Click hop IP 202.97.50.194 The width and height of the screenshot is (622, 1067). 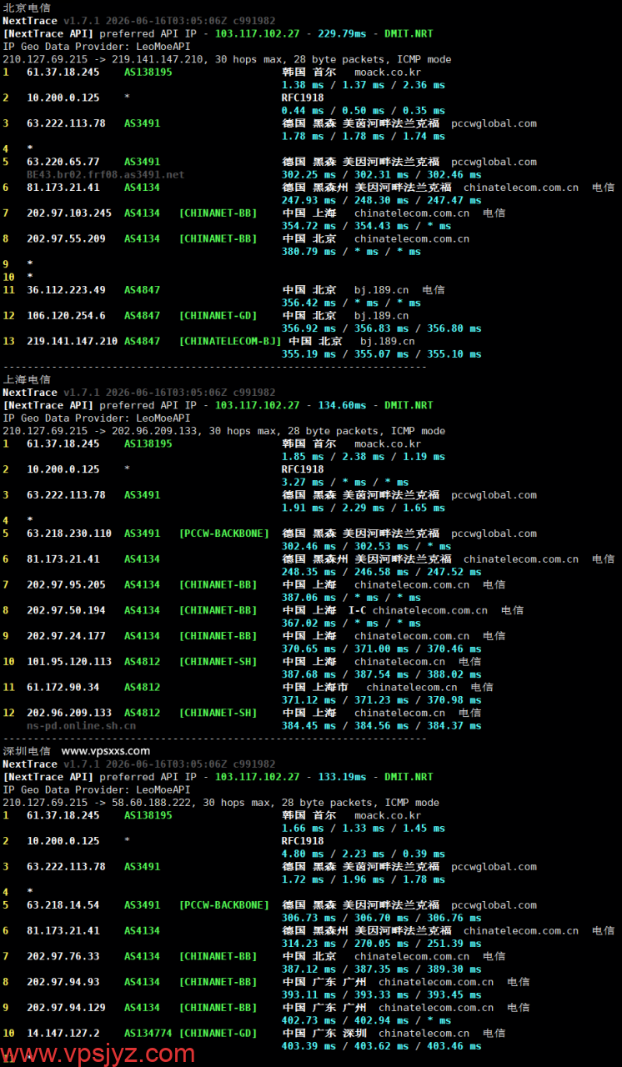(66, 610)
